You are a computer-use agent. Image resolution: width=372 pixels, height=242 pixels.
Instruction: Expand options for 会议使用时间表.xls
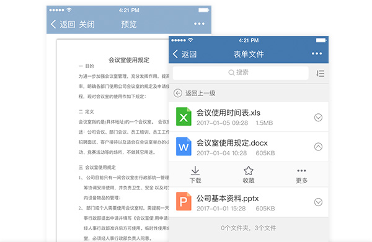click(x=318, y=117)
